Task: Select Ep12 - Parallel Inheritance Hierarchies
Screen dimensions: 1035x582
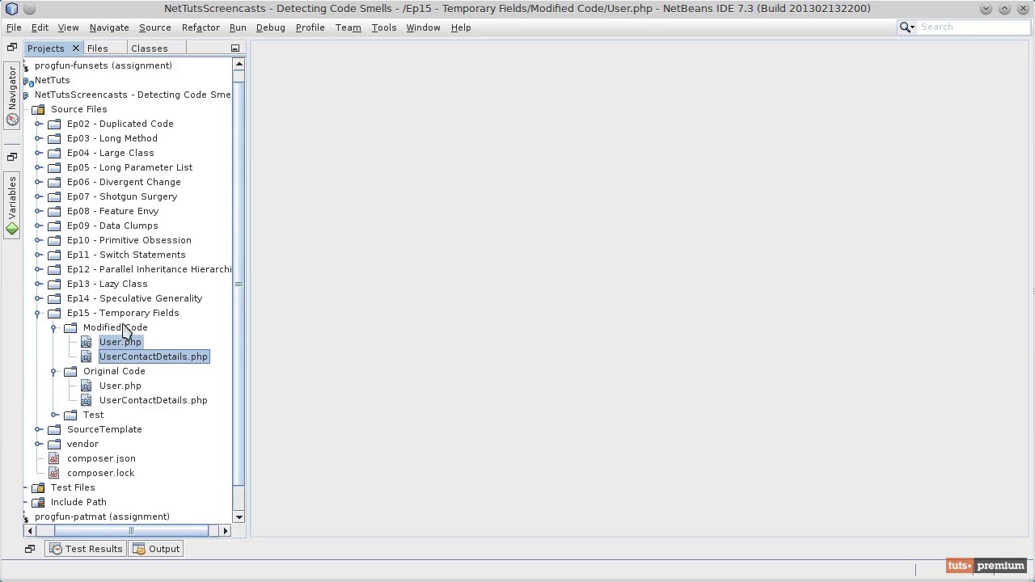Action: (149, 269)
